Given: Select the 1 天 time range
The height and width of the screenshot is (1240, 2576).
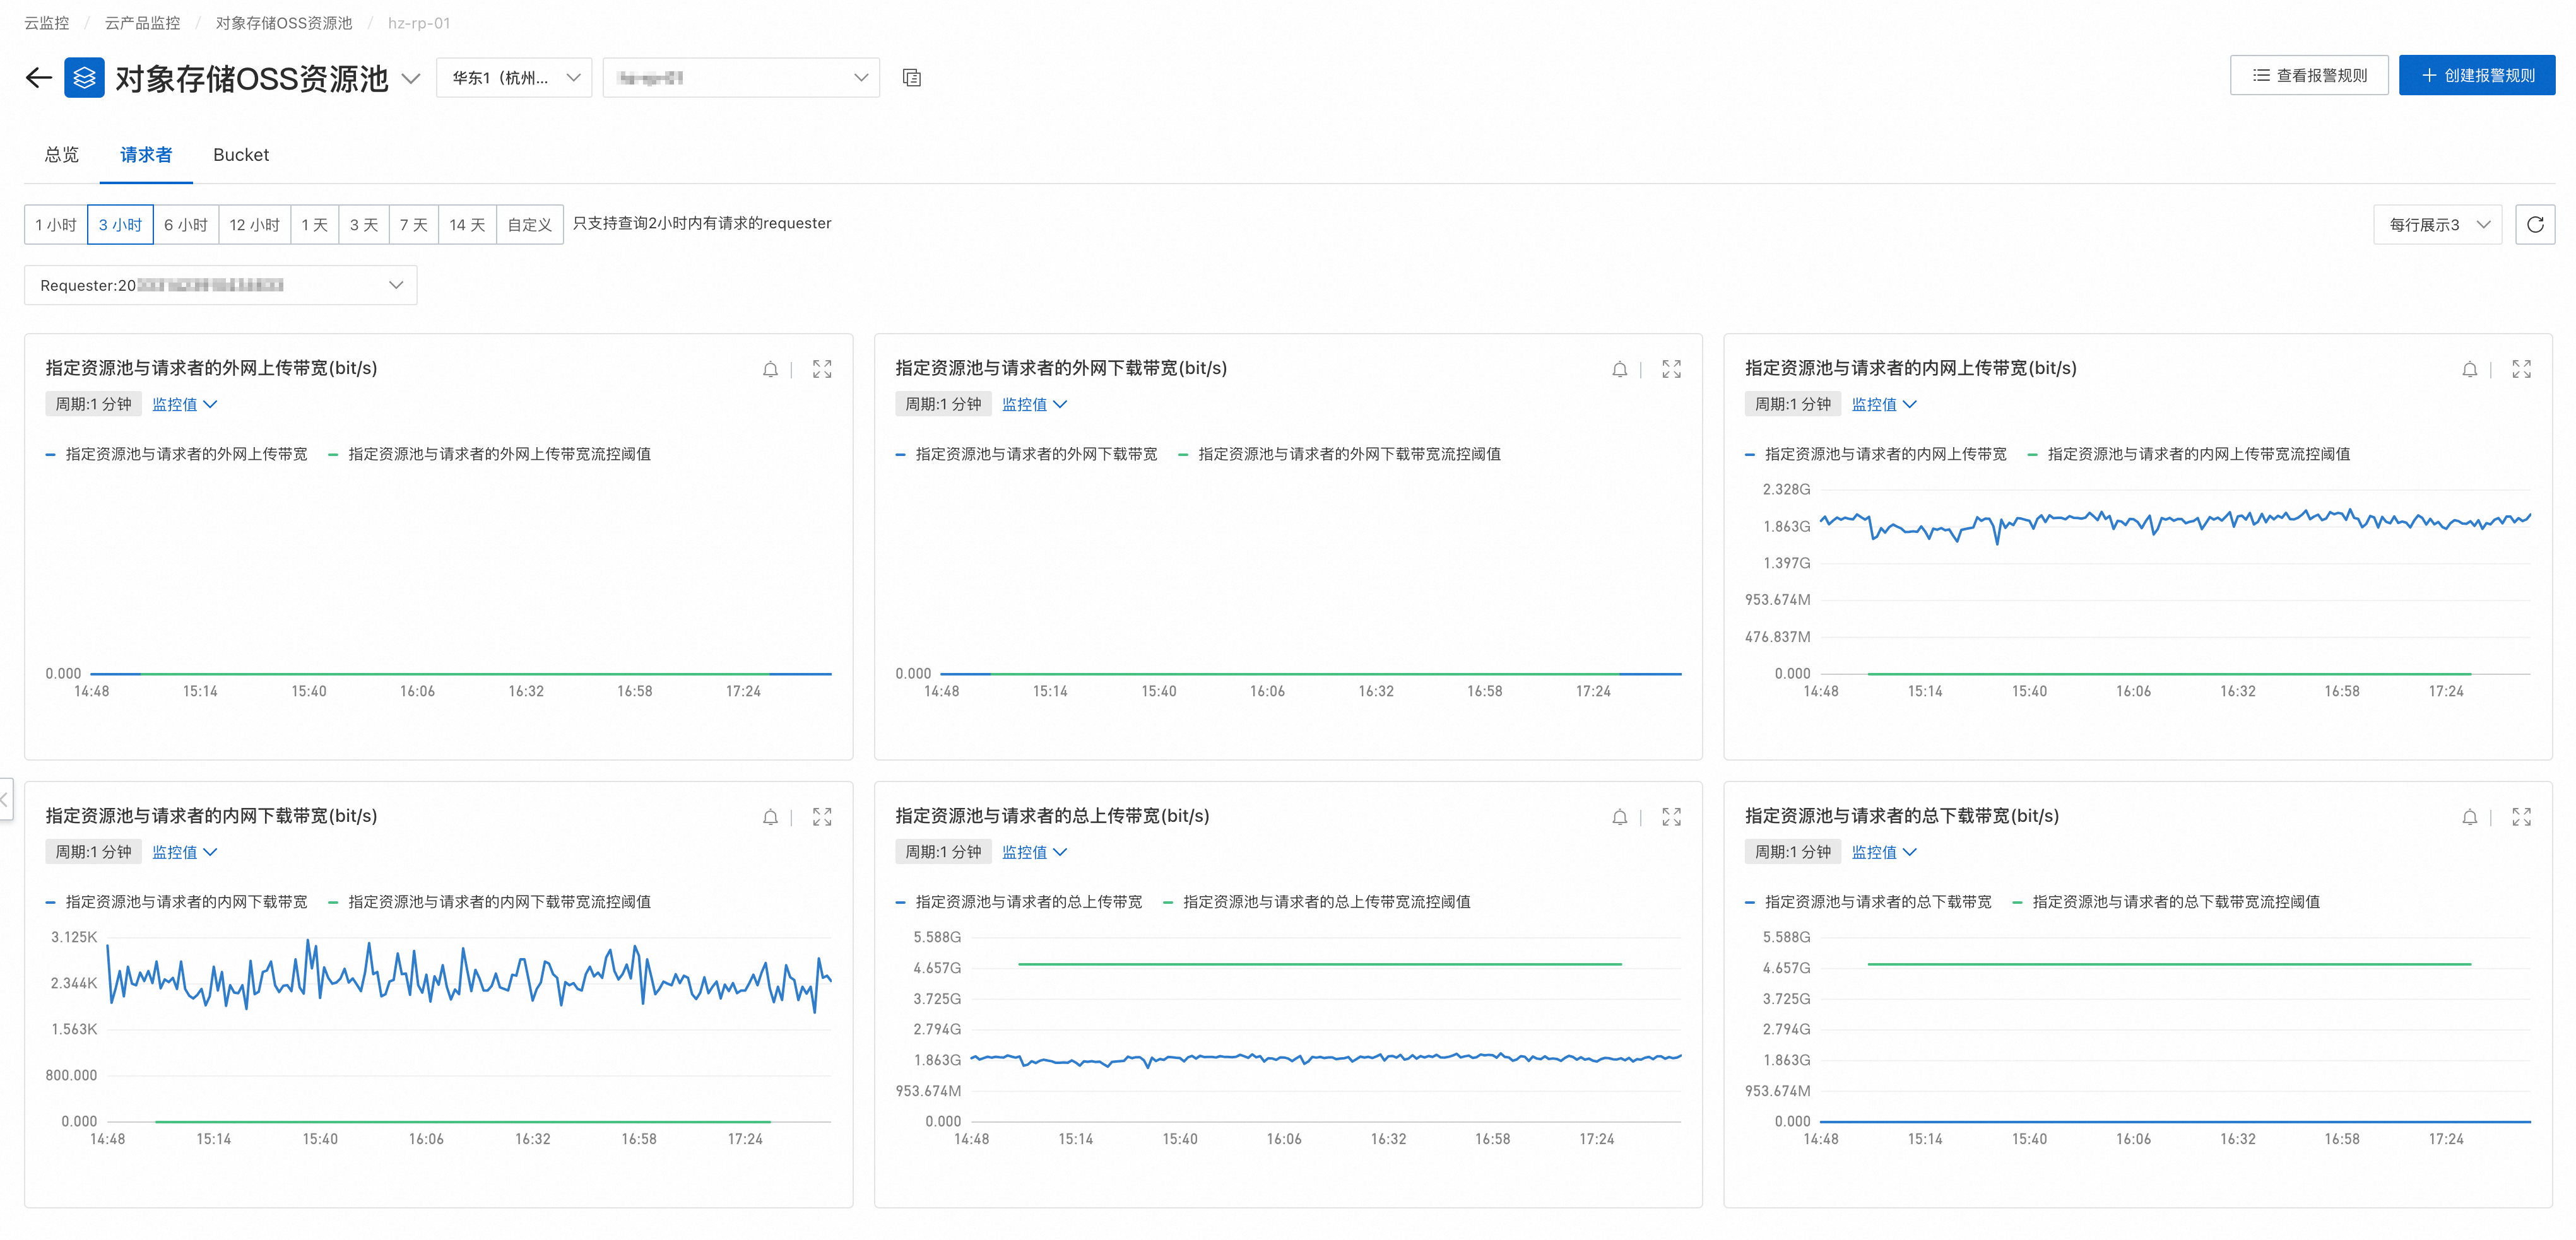Looking at the screenshot, I should [315, 225].
